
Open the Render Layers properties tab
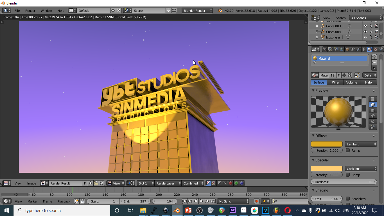(x=330, y=49)
